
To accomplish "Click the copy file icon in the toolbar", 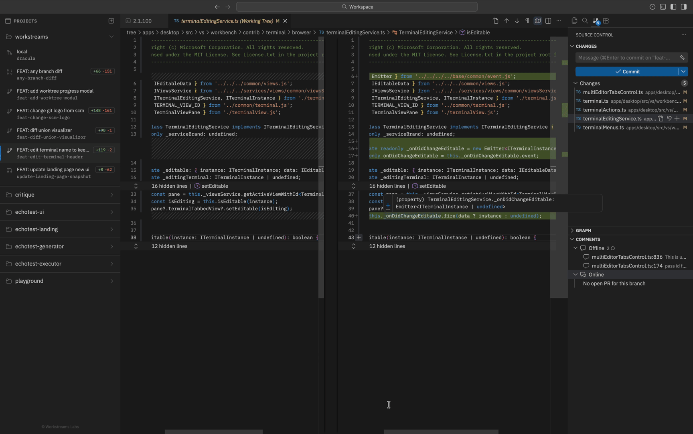I will (574, 21).
